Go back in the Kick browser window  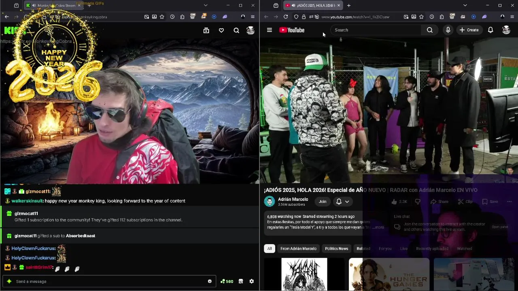pos(7,17)
